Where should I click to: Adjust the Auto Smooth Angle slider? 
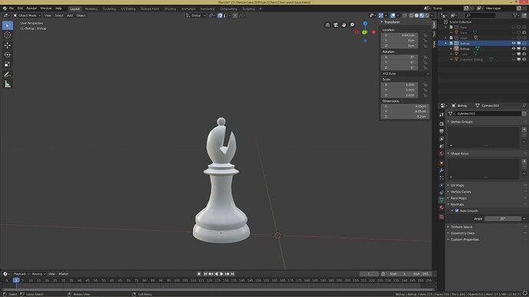[503, 219]
